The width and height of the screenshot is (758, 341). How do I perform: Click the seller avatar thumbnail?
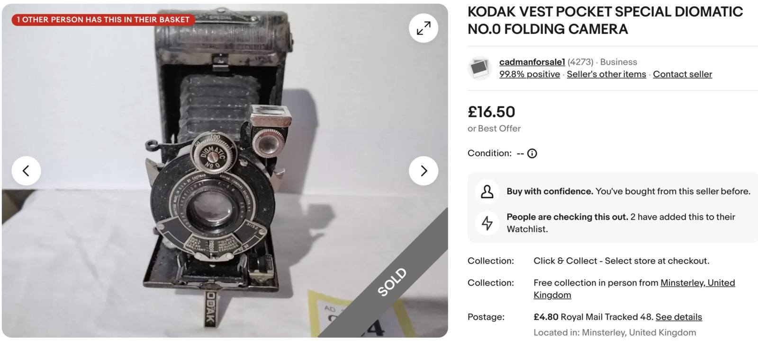click(x=480, y=68)
